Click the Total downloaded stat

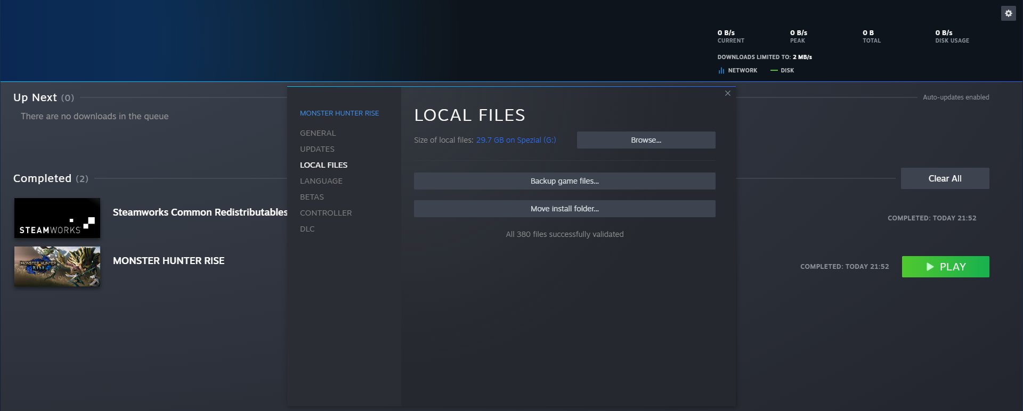coord(871,36)
